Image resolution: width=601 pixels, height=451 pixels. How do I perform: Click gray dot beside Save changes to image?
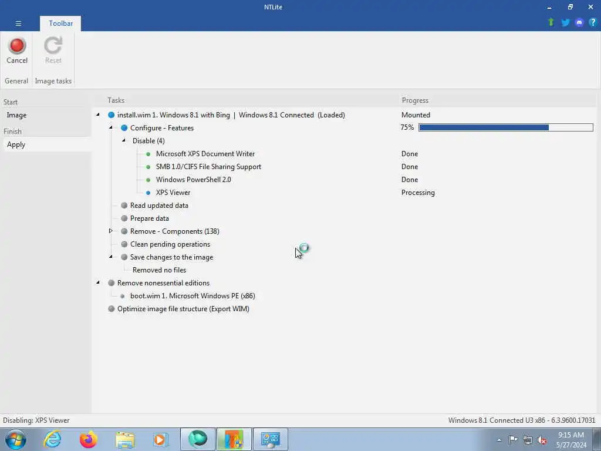click(124, 257)
